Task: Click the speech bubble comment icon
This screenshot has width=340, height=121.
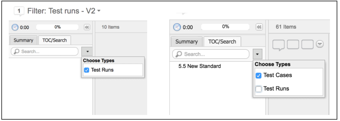Action: point(279,45)
